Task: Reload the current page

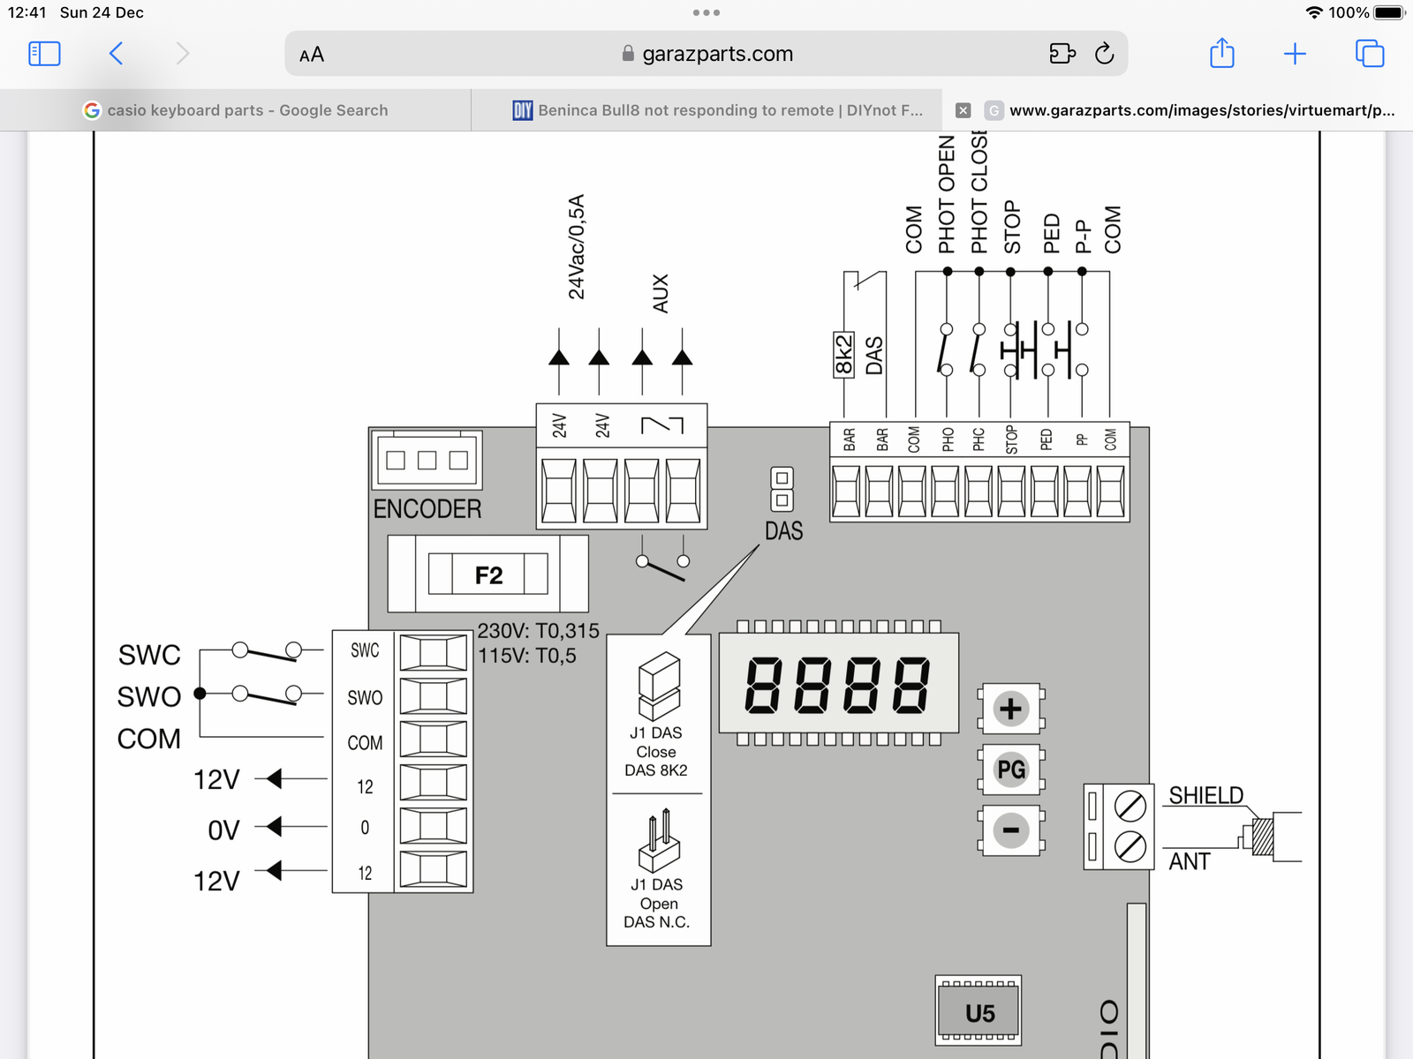Action: (1104, 54)
